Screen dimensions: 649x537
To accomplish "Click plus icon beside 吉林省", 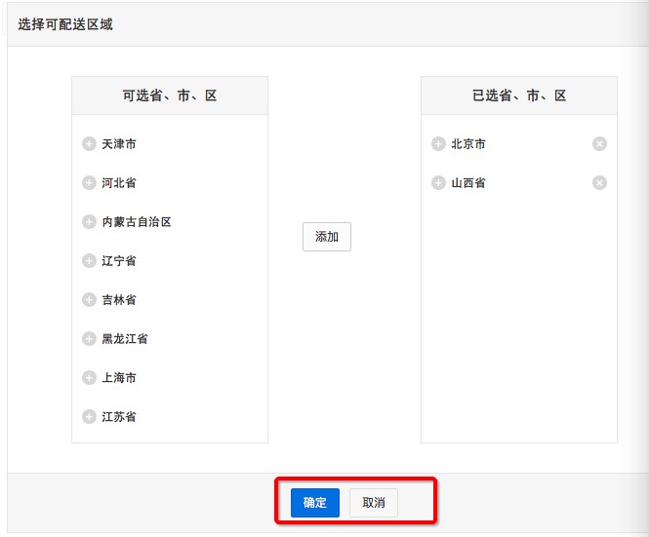I will click(89, 300).
